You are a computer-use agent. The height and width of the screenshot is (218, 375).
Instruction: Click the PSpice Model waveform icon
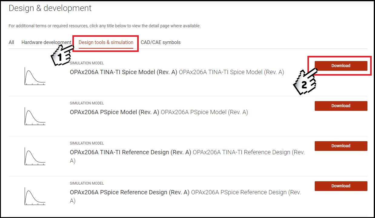35,116
